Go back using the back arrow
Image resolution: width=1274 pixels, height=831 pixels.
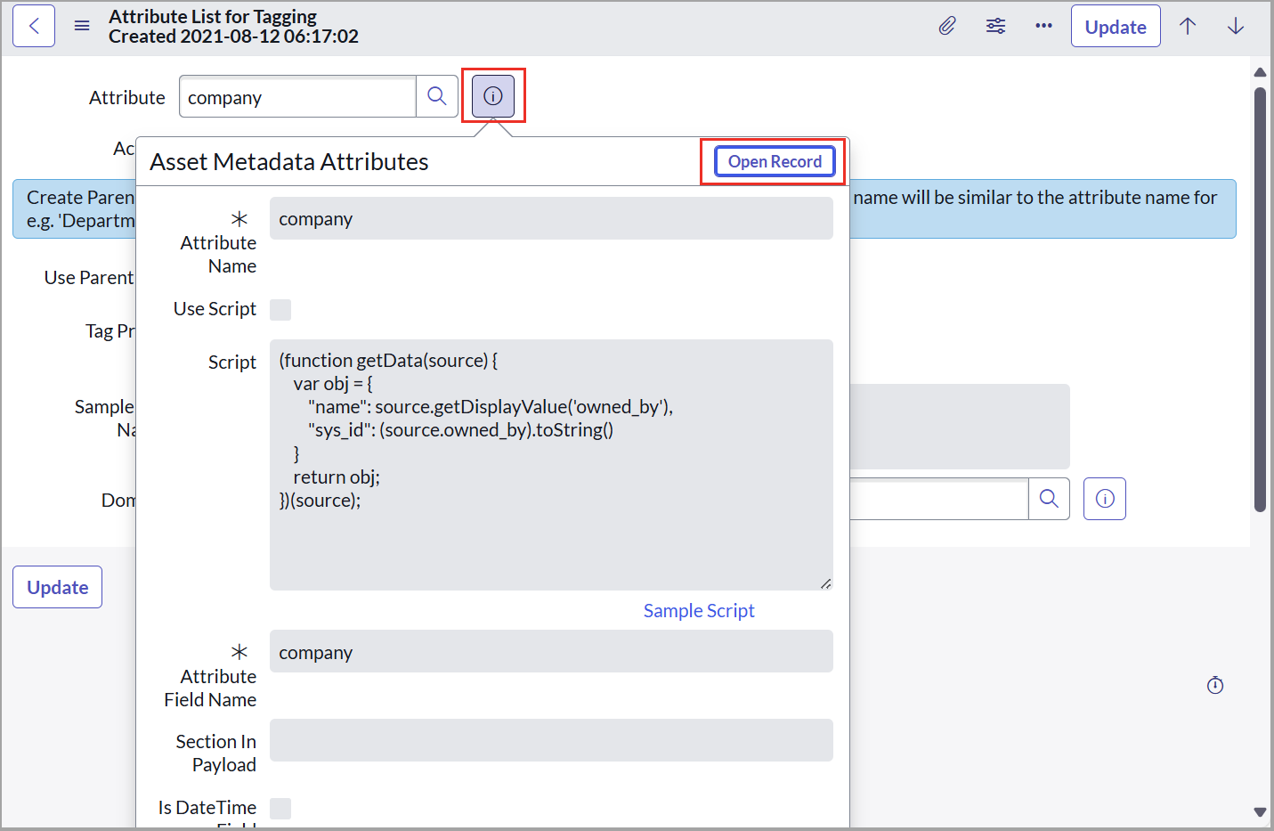[33, 25]
